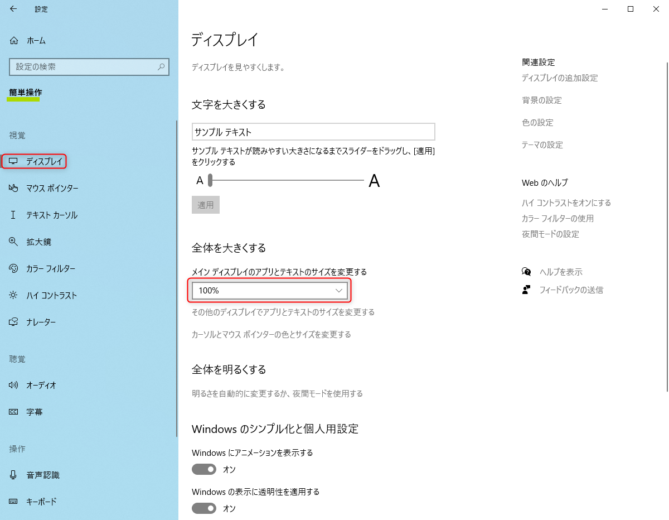
Task: Select カラー フィルター in sidebar
Action: 51,269
